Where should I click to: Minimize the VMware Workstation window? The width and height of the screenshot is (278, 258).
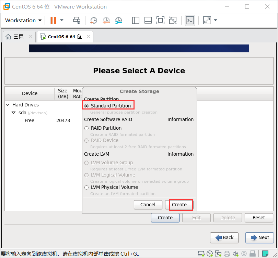point(227,7)
